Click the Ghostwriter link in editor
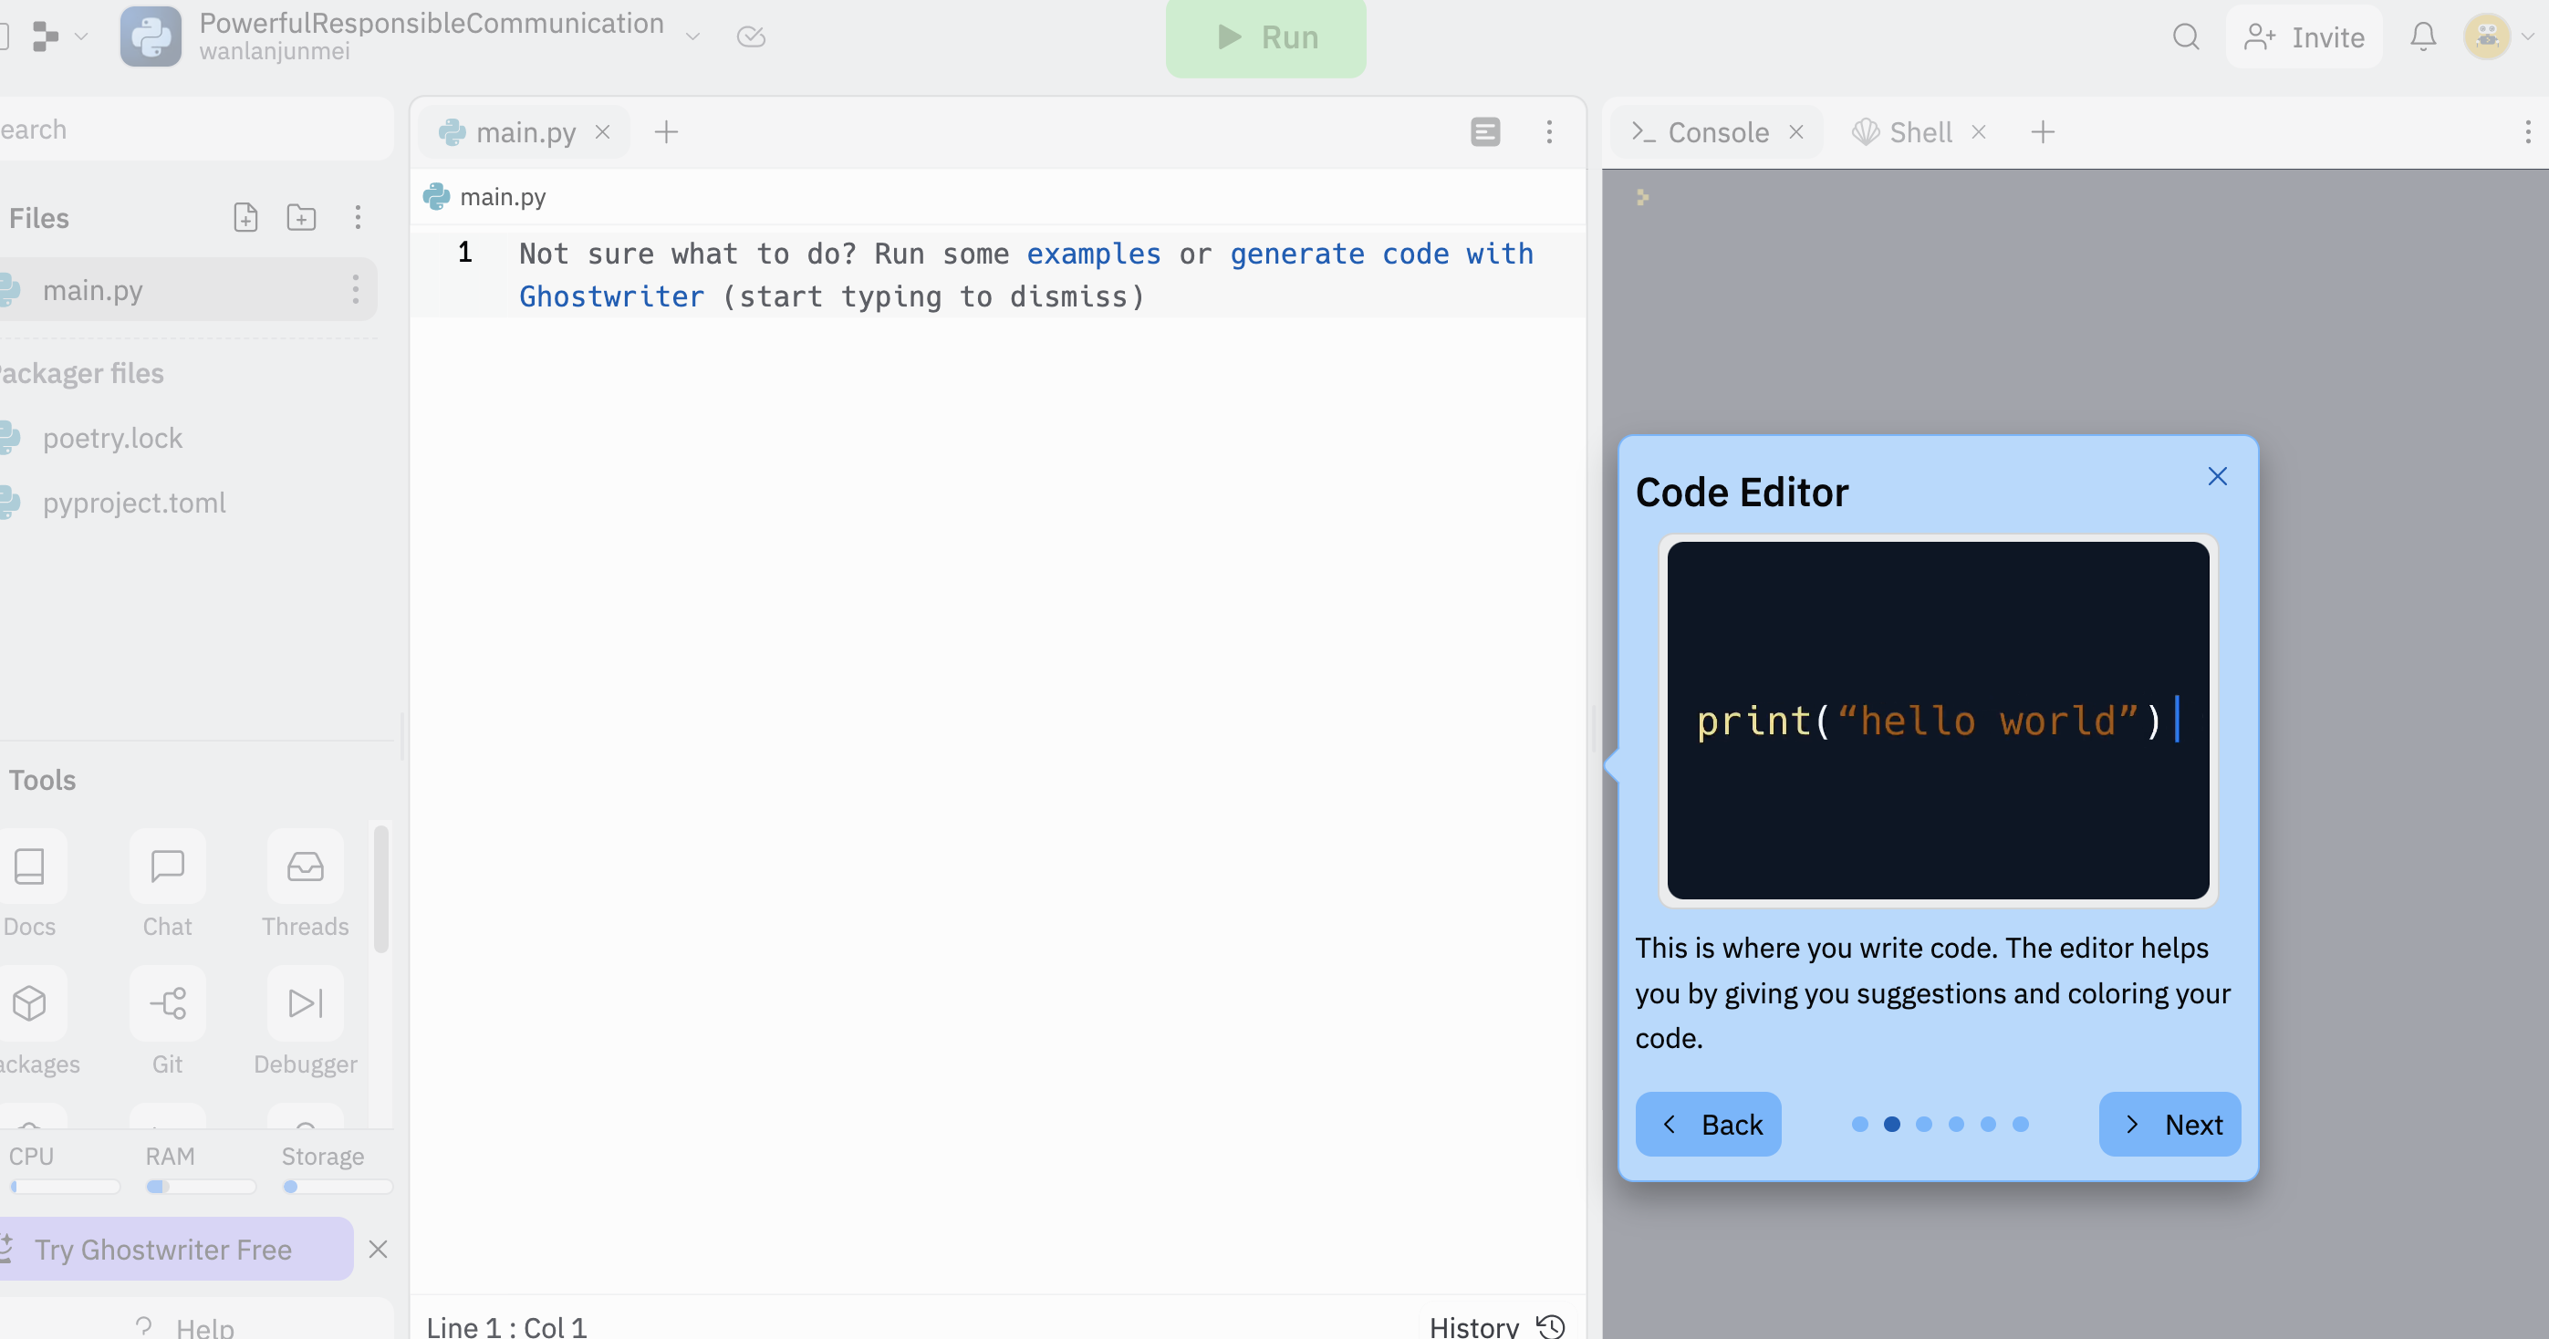Viewport: 2549px width, 1339px height. pos(611,296)
